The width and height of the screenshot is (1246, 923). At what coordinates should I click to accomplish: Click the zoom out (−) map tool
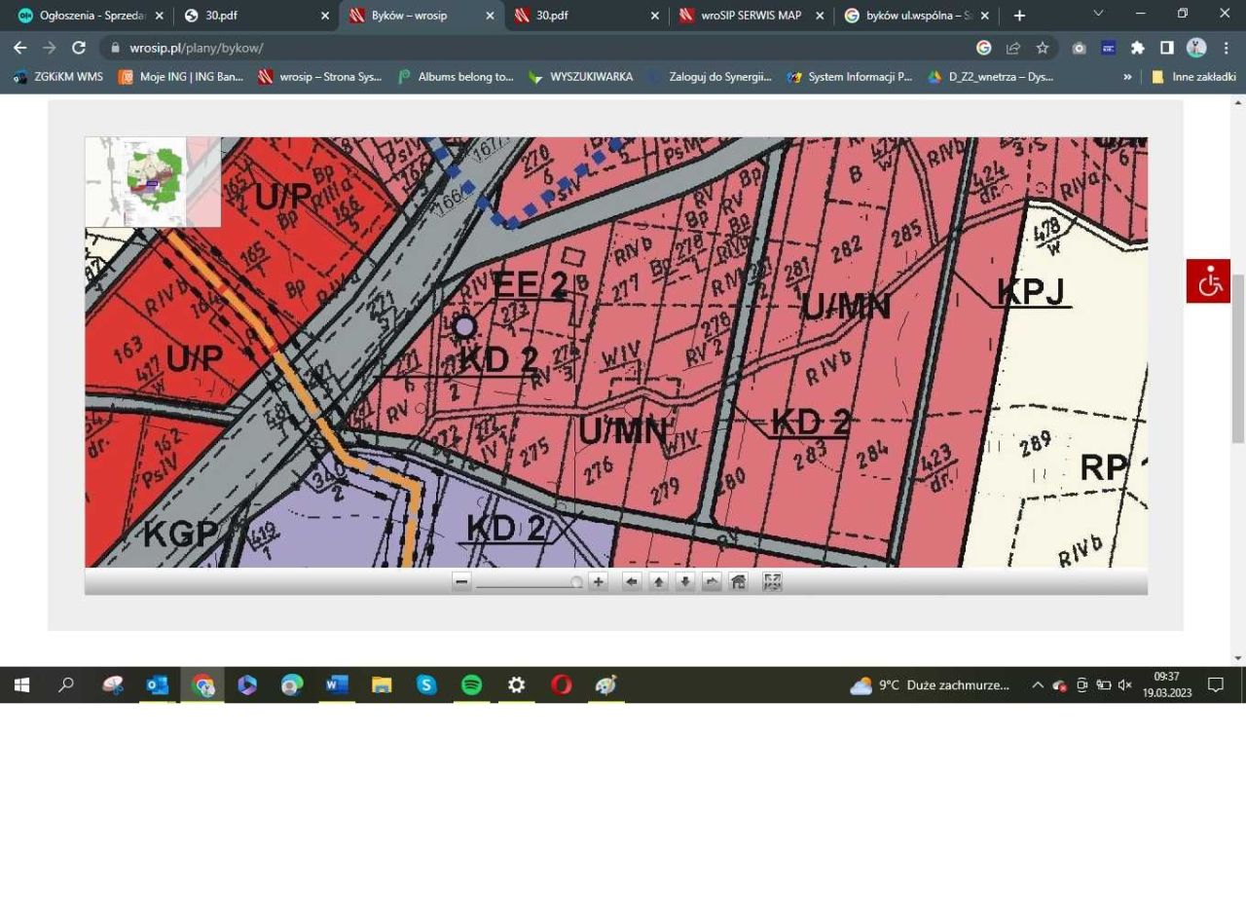461,581
